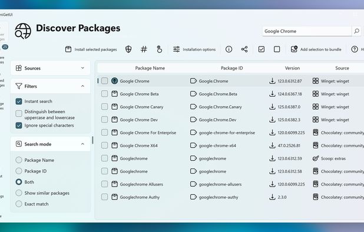Check the Google Chrome Beta checkbox
Image resolution: width=364 pixels, height=232 pixels.
click(x=104, y=94)
